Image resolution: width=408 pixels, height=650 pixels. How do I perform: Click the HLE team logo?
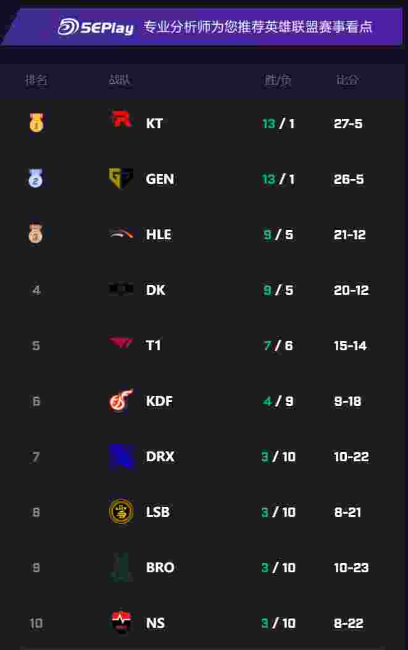121,234
